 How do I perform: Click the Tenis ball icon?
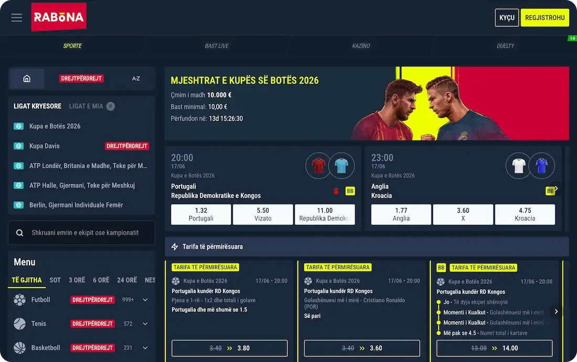click(20, 324)
